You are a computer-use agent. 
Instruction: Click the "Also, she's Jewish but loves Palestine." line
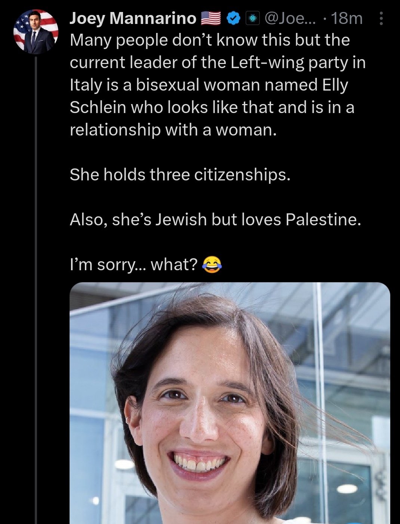215,219
